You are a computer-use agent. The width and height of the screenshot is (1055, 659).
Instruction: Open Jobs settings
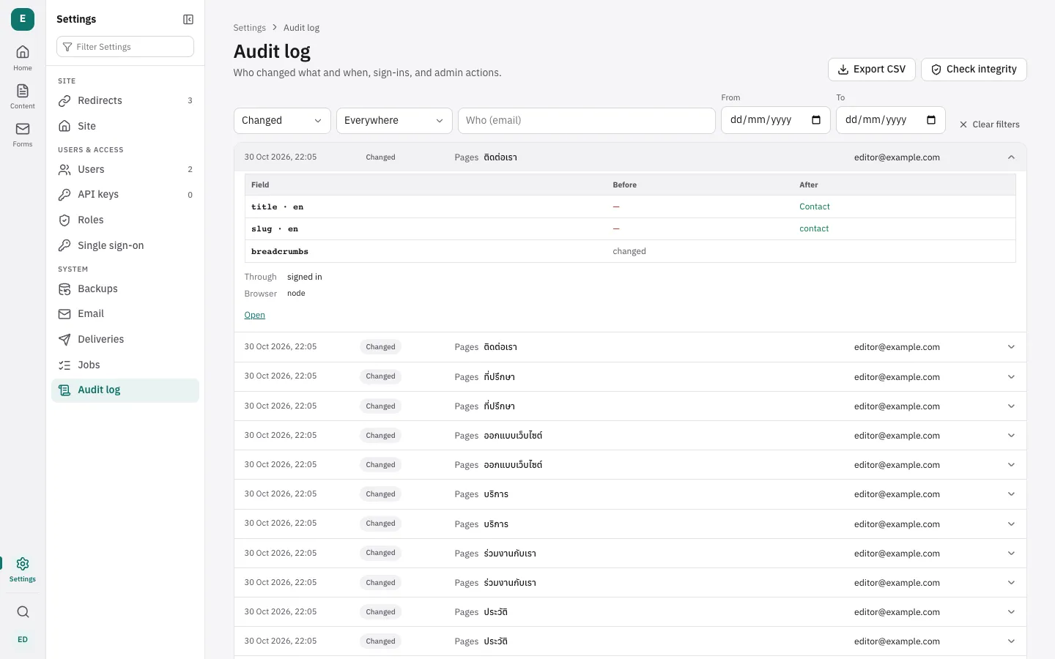click(125, 365)
